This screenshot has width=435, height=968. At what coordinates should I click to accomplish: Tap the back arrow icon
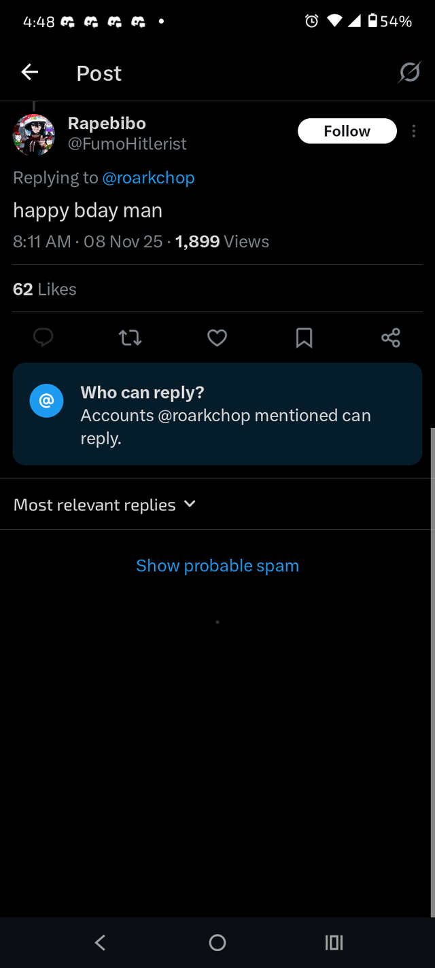pyautogui.click(x=30, y=72)
